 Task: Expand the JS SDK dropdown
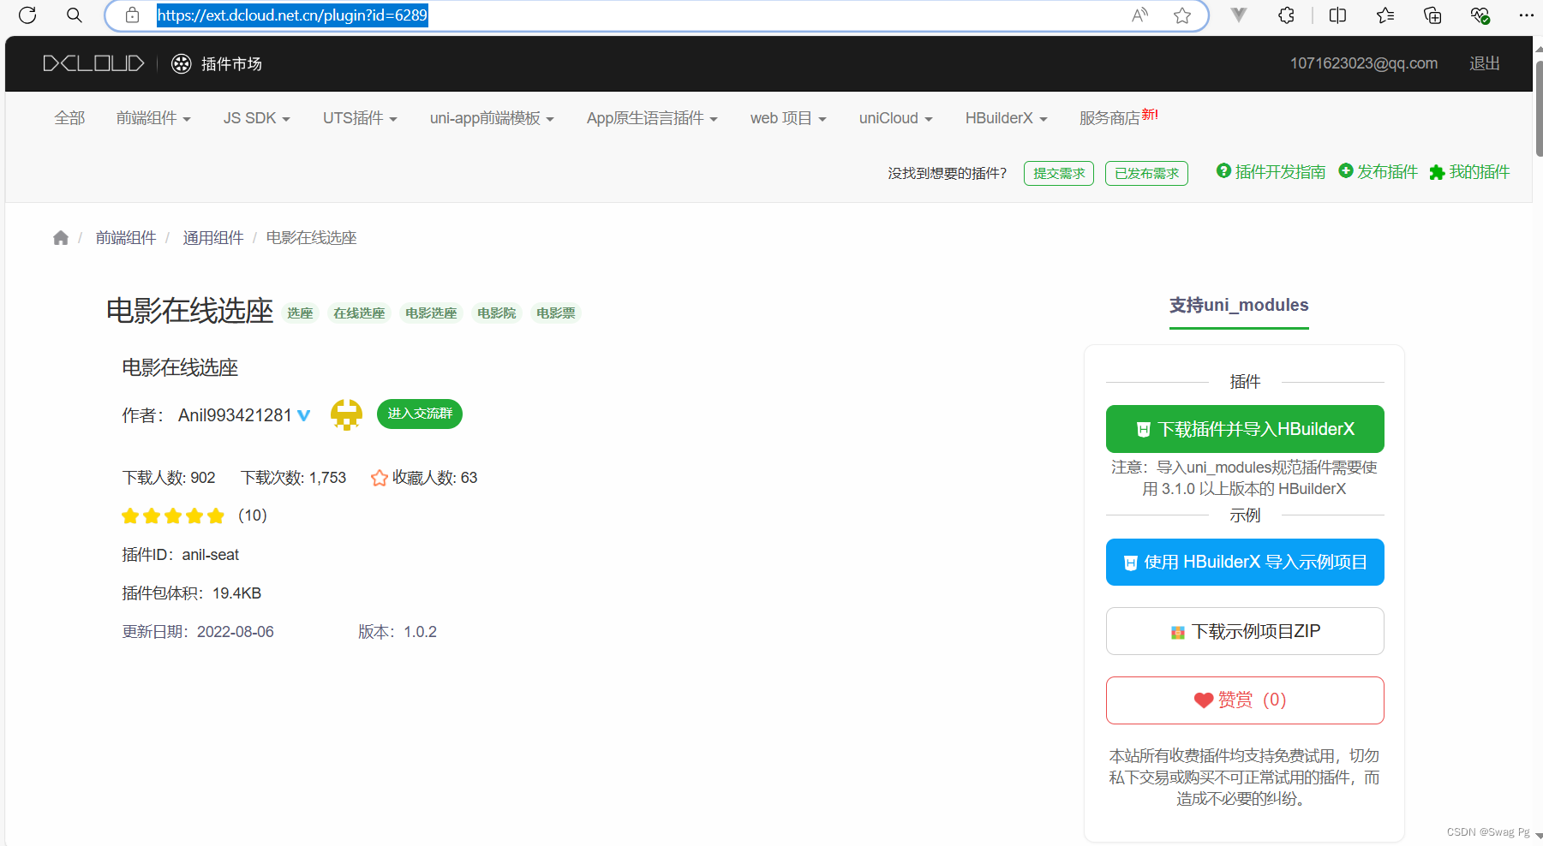[257, 118]
